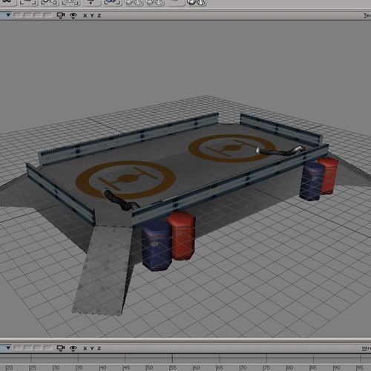Toggle the Z axis button in upper viewport
This screenshot has height=371, width=371.
point(99,16)
